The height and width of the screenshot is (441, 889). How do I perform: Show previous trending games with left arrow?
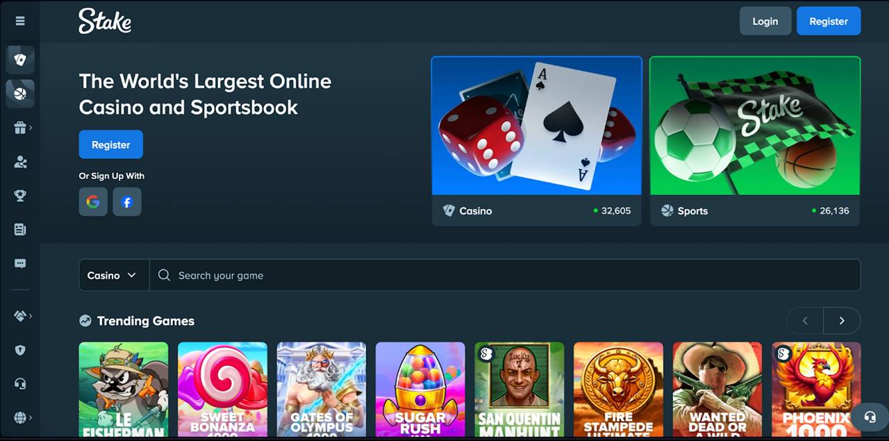(x=805, y=321)
